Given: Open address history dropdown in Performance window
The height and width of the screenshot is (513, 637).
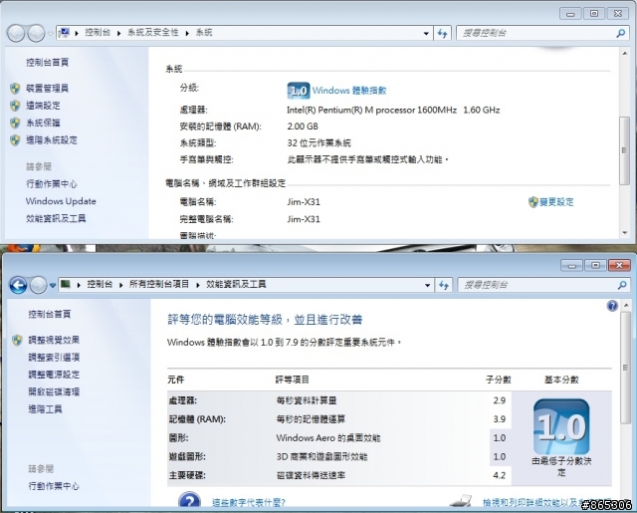Looking at the screenshot, I should pyautogui.click(x=427, y=285).
